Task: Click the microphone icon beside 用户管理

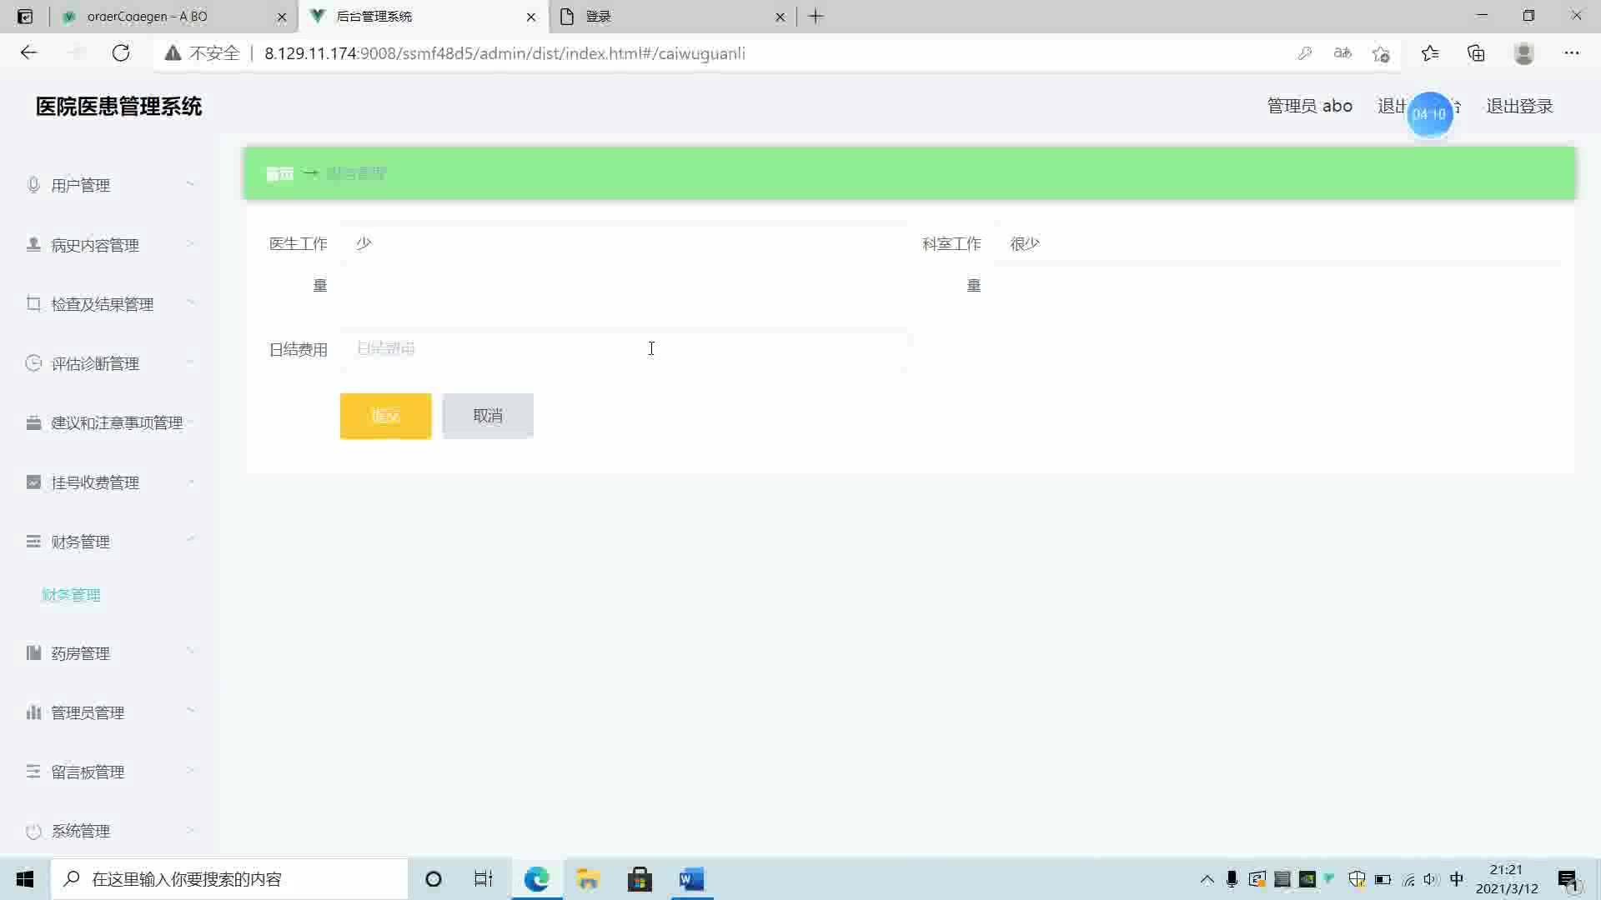Action: pos(33,184)
